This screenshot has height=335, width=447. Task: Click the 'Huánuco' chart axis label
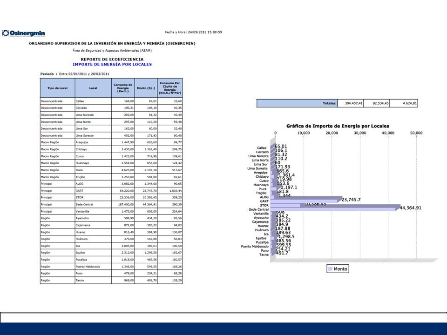coord(262,230)
